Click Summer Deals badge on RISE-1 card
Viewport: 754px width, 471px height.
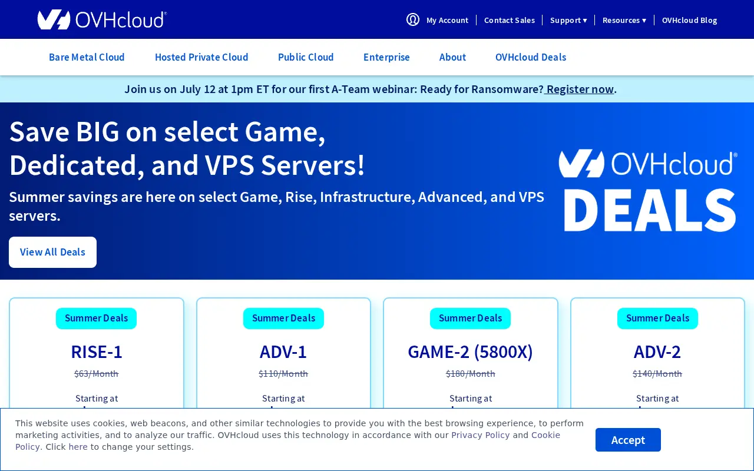tap(96, 319)
